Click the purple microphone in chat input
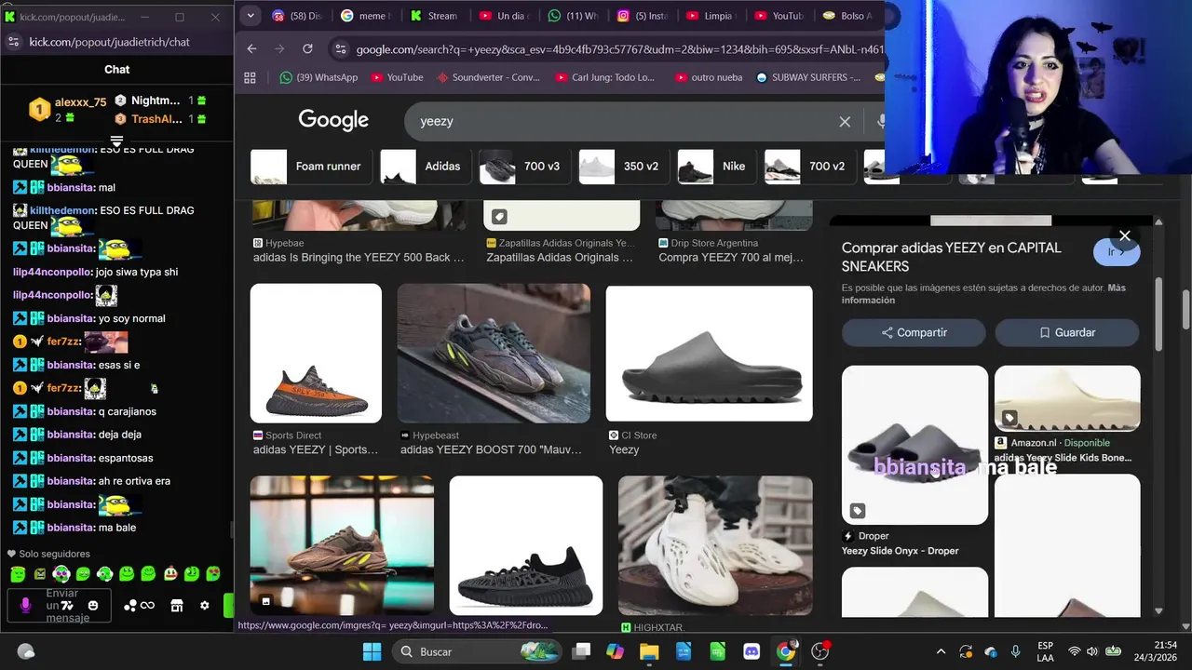The height and width of the screenshot is (670, 1192). click(25, 605)
